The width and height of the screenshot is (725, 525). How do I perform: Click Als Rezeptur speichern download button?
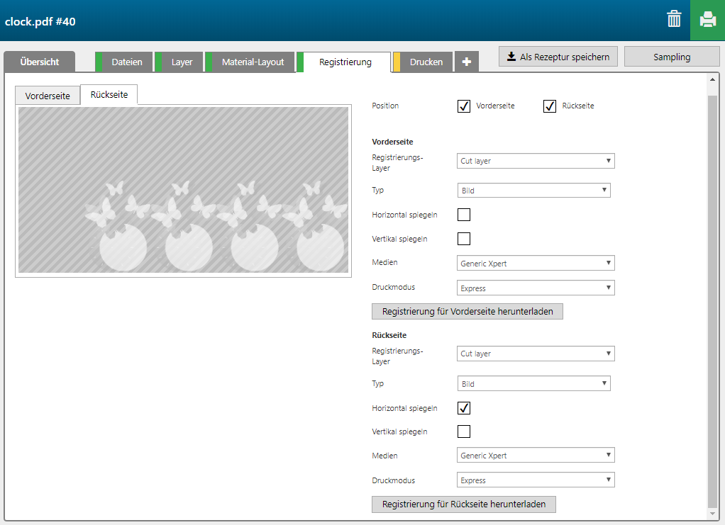(x=558, y=57)
